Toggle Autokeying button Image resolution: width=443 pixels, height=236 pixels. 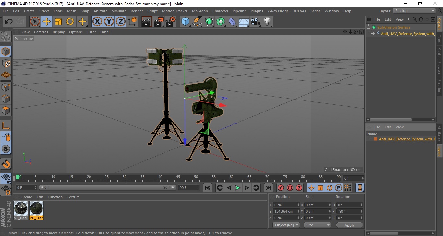pyautogui.click(x=290, y=188)
